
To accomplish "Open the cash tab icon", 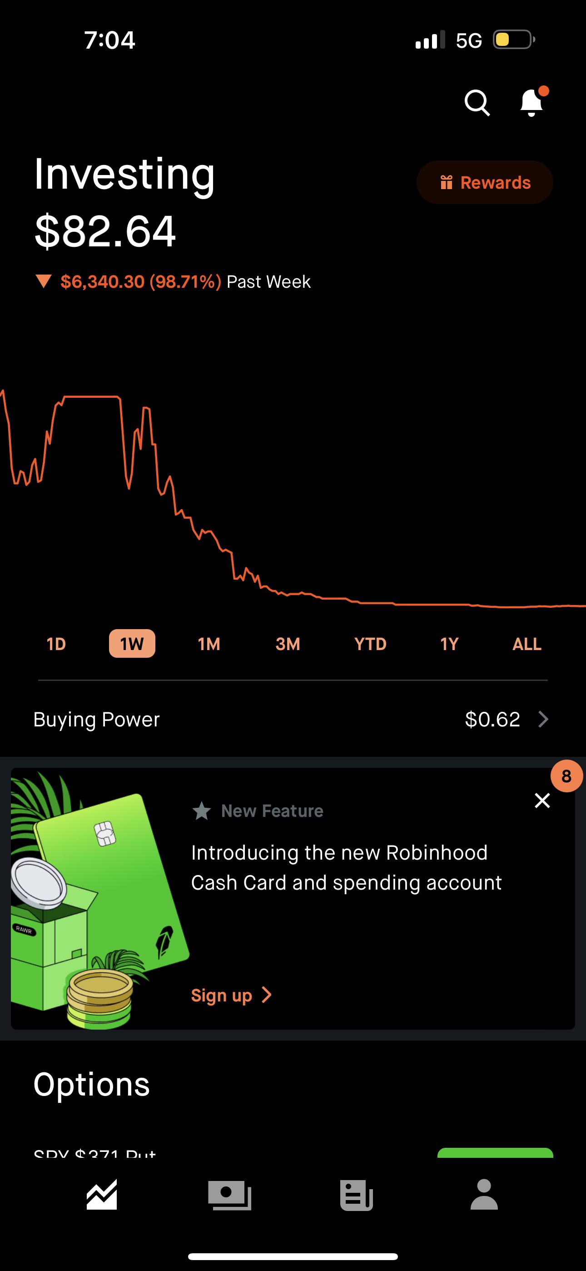I will coord(229,1195).
